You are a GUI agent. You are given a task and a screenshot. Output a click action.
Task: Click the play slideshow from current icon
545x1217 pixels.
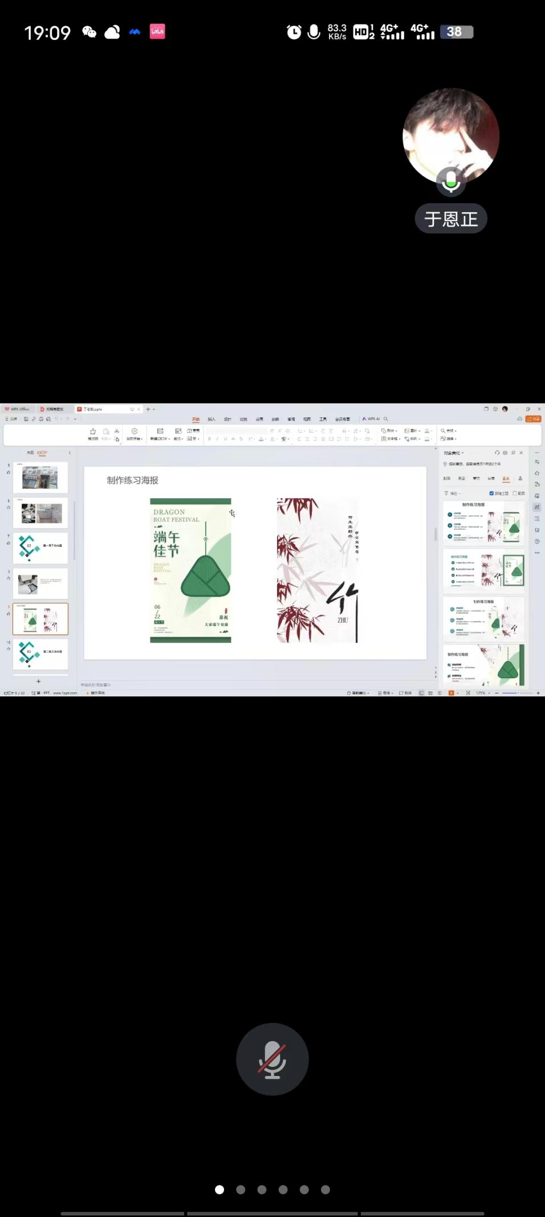click(135, 432)
